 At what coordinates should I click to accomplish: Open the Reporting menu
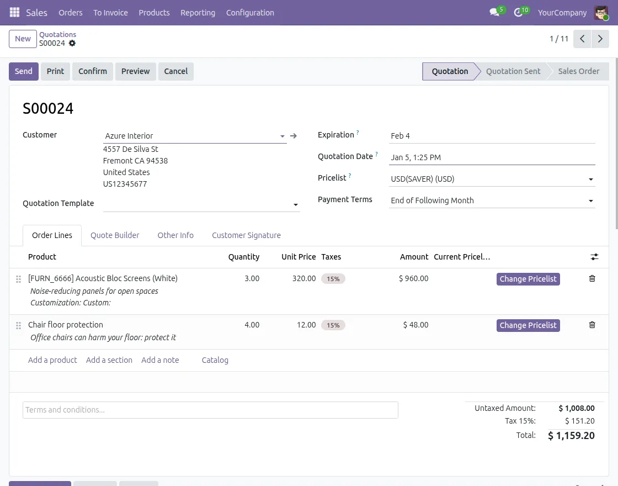(198, 12)
